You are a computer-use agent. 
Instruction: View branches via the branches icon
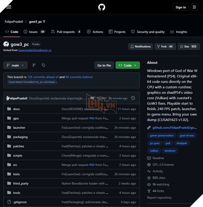(34, 65)
